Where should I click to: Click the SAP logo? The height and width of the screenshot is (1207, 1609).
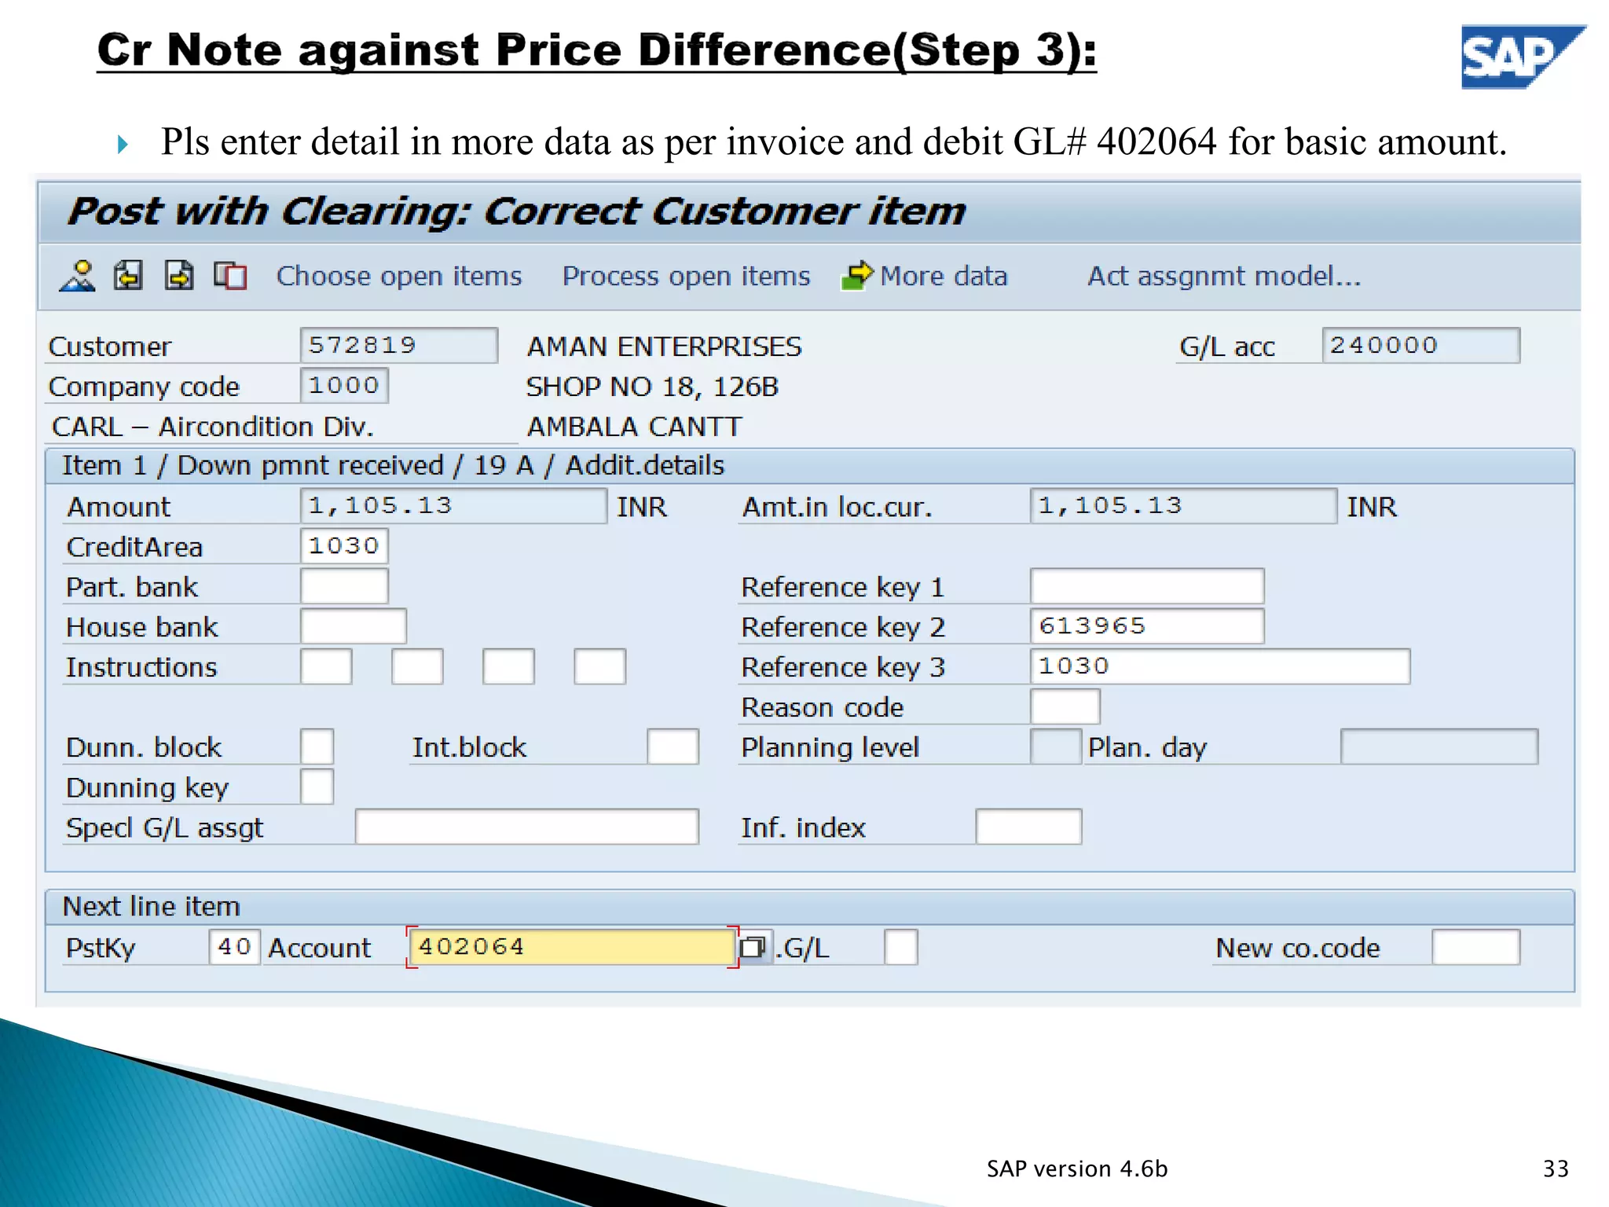[1523, 57]
